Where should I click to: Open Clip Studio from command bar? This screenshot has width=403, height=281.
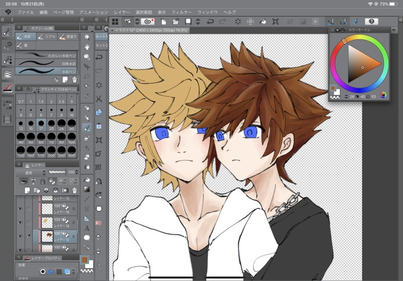pyautogui.click(x=148, y=22)
